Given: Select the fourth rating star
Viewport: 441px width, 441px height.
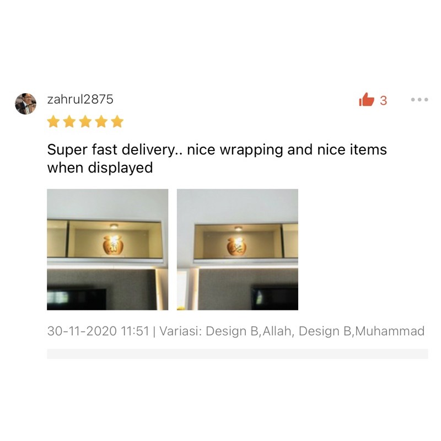Looking at the screenshot, I should coord(101,122).
